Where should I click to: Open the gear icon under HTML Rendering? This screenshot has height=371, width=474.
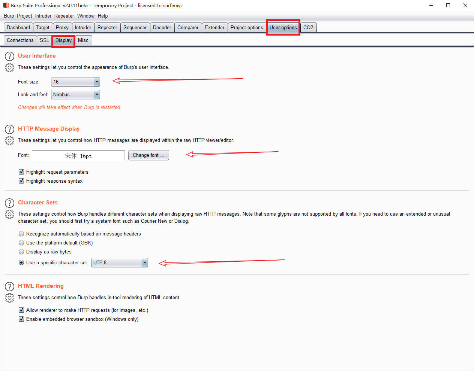coord(9,298)
